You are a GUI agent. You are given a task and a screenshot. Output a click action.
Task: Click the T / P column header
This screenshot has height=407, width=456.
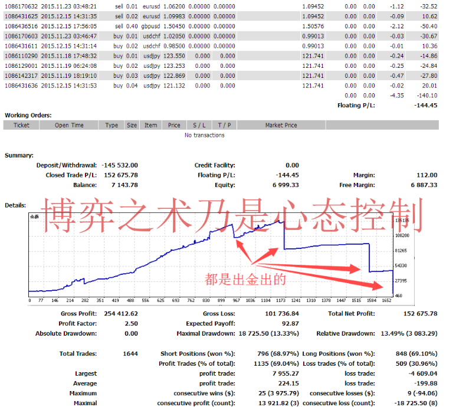[224, 125]
